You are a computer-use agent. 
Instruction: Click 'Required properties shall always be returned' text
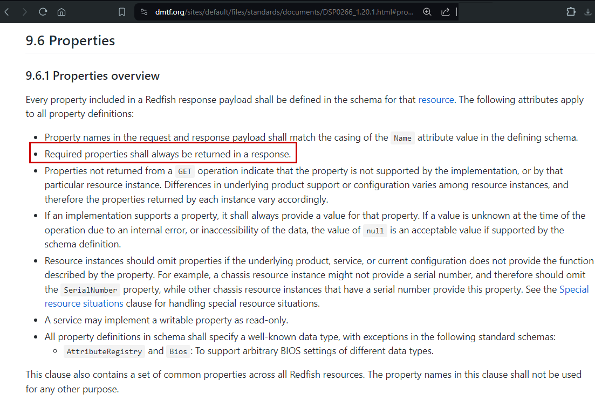click(168, 154)
